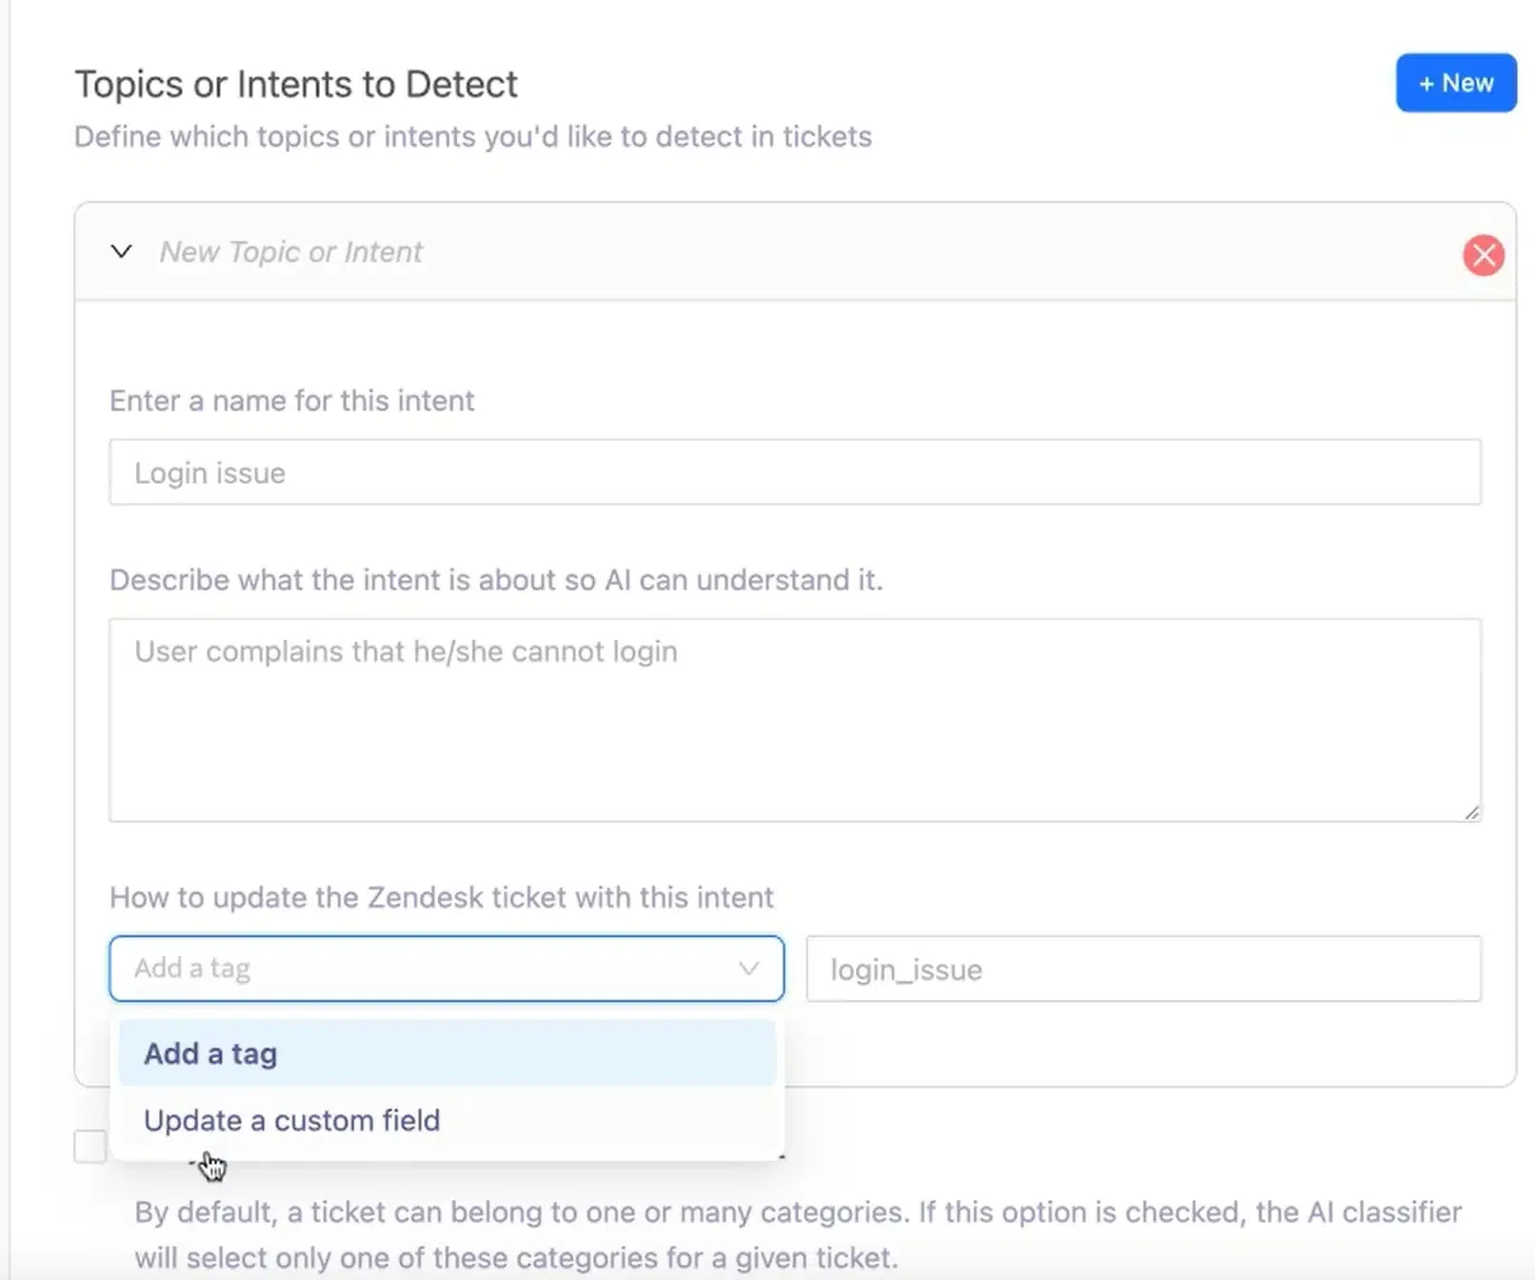
Task: Click the login_issue tag value field
Action: tap(1144, 970)
